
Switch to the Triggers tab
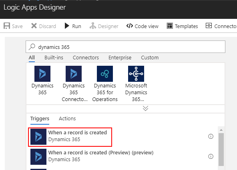point(40,119)
